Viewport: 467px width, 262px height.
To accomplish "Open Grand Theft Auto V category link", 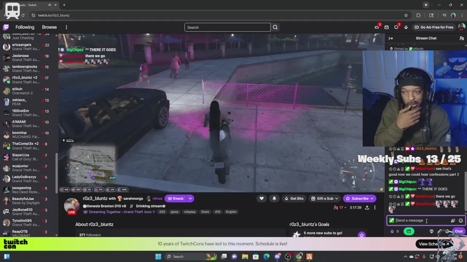I will 139,212.
